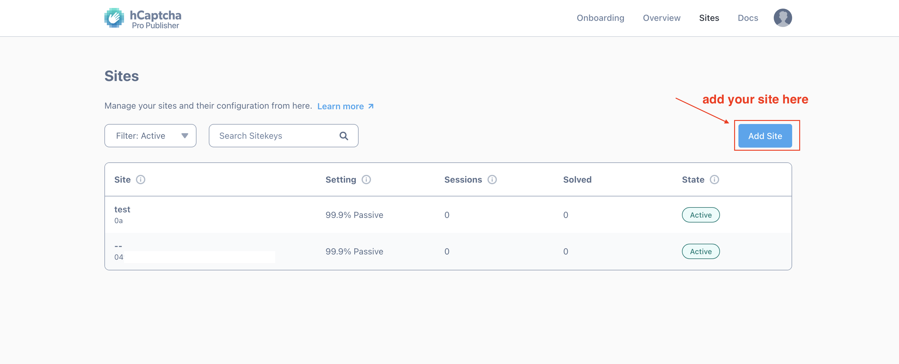The height and width of the screenshot is (364, 899).
Task: Open the site named --
Action: (118, 246)
